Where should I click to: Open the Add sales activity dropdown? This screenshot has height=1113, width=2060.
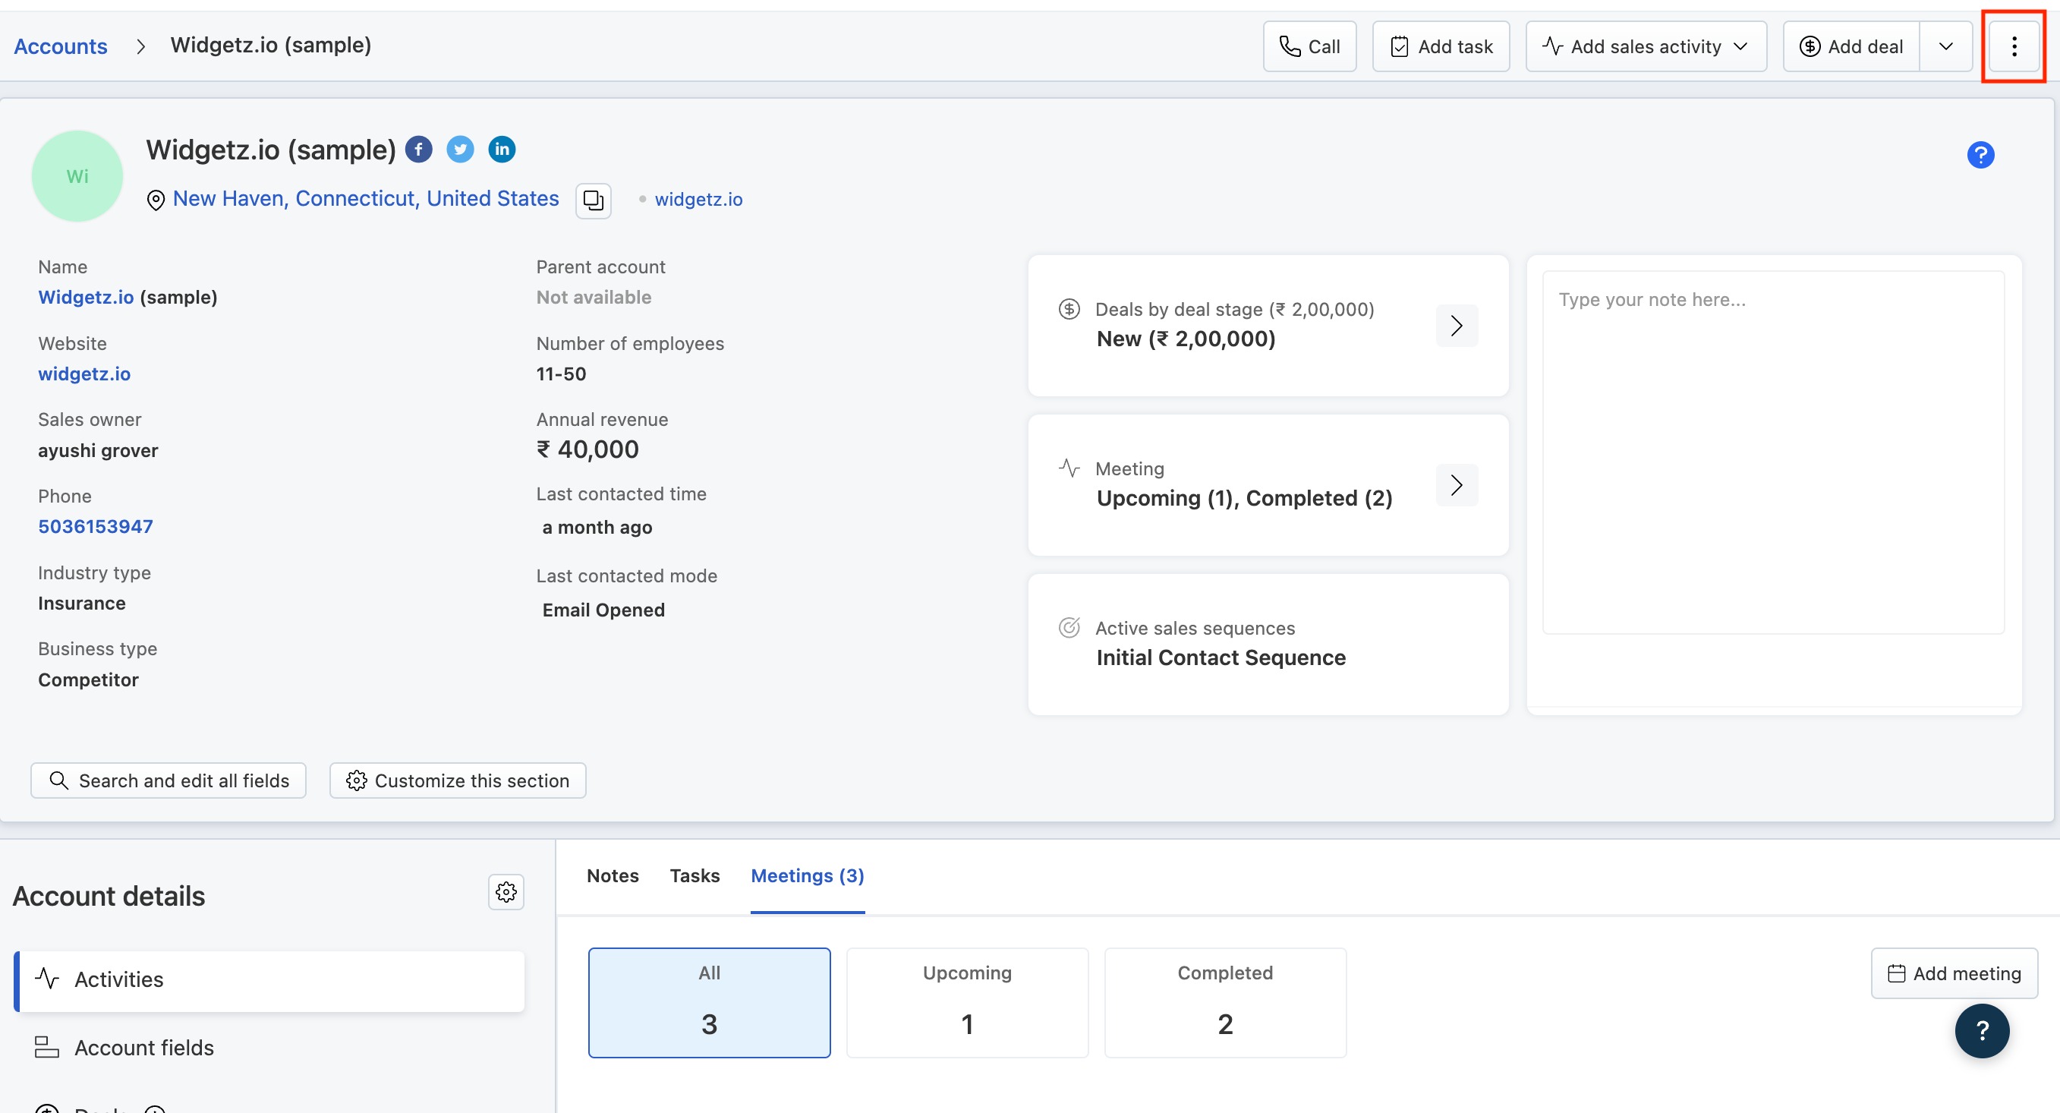coord(1646,46)
